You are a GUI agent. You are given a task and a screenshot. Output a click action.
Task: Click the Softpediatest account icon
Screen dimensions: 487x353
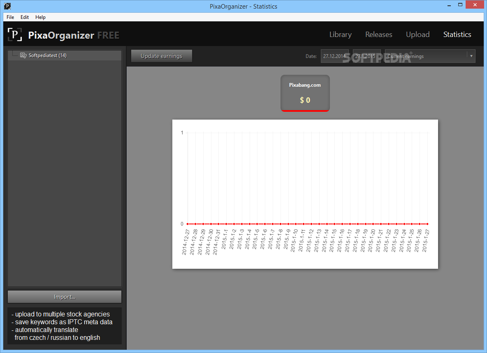tap(23, 55)
